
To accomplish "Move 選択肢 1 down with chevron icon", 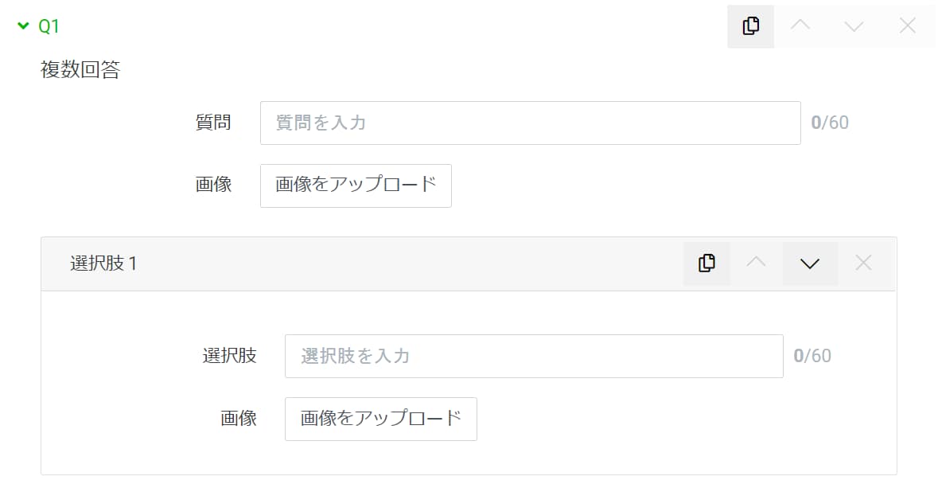I will pos(810,263).
